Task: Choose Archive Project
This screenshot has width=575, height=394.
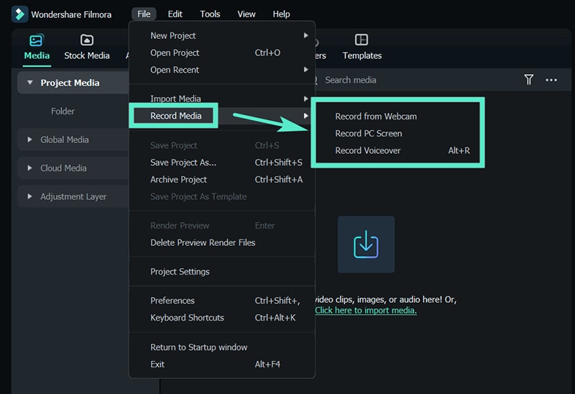Action: [x=222, y=180]
